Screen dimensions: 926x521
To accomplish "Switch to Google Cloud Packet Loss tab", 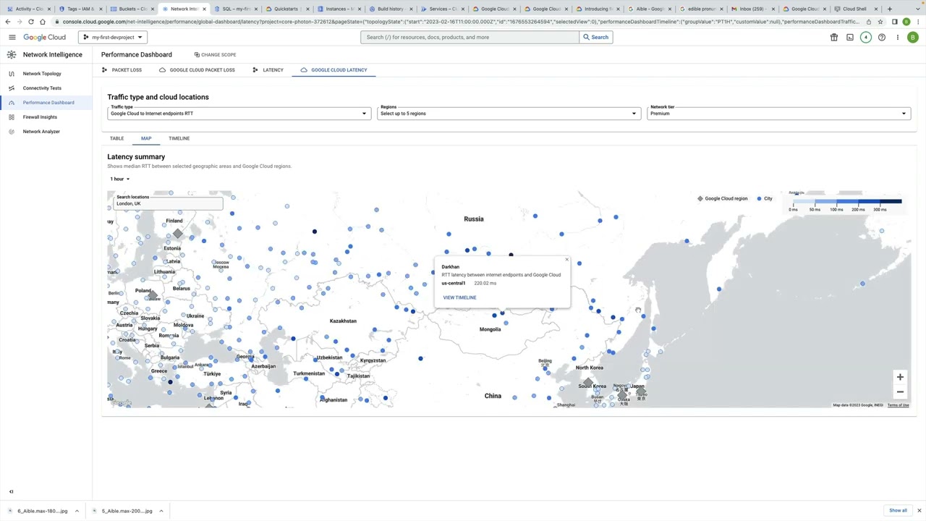I will [x=197, y=70].
